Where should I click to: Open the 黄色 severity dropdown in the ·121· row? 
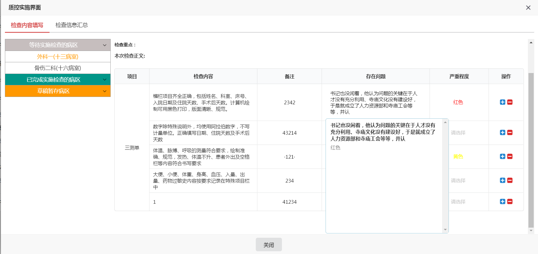pyautogui.click(x=458, y=156)
